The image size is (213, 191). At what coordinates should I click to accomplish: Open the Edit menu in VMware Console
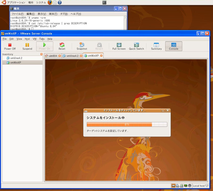pyautogui.click(x=11, y=39)
